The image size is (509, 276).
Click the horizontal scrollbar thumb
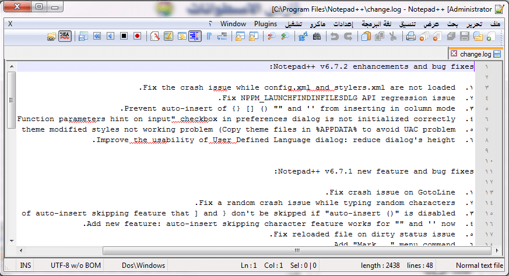click(297, 250)
